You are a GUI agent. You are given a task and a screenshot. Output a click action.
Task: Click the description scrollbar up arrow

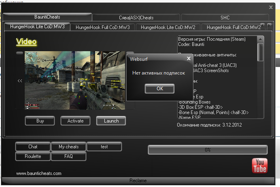point(260,39)
